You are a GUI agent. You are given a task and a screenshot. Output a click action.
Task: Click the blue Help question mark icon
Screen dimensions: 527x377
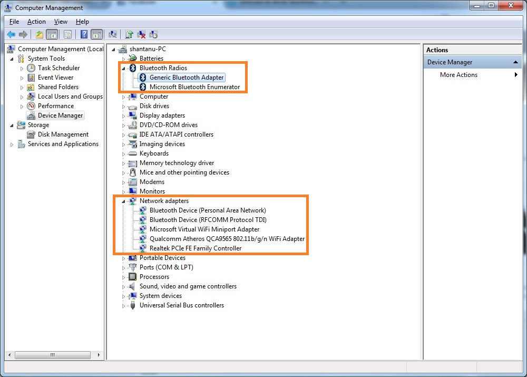[x=84, y=34]
